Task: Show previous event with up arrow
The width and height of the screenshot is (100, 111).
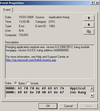Action: pos(89,18)
